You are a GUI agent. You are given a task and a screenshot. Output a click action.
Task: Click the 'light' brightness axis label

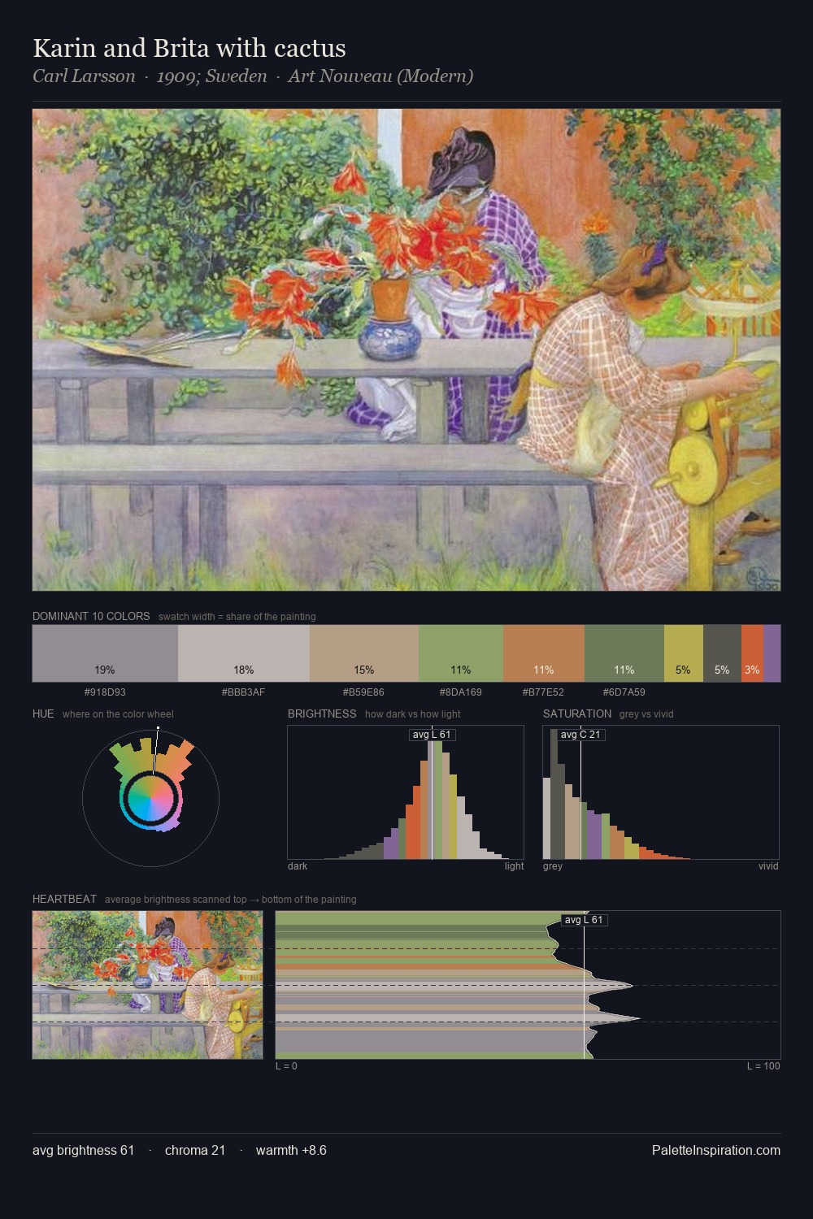tap(514, 866)
